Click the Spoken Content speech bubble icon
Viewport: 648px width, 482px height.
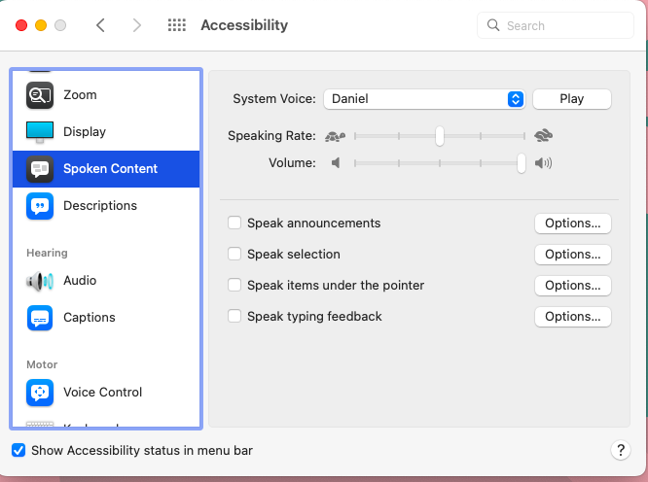40,169
